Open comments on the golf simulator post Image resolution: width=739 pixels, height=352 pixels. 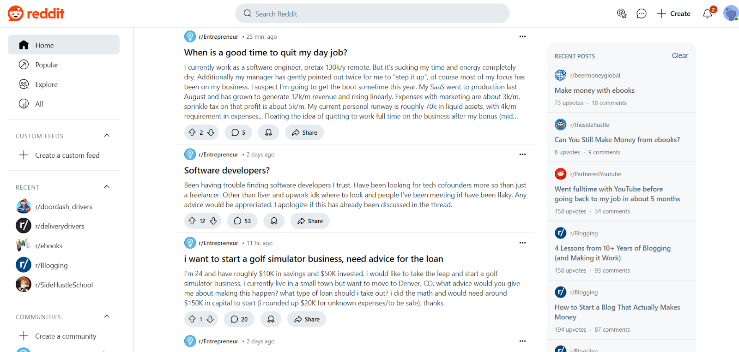coord(239,319)
